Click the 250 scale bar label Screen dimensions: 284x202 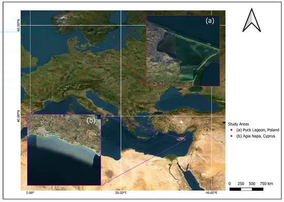coord(241,184)
